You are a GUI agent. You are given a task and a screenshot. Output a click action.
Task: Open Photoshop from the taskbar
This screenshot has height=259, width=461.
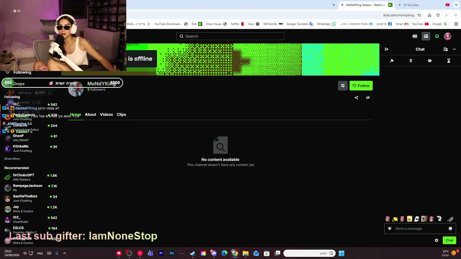click(172, 253)
